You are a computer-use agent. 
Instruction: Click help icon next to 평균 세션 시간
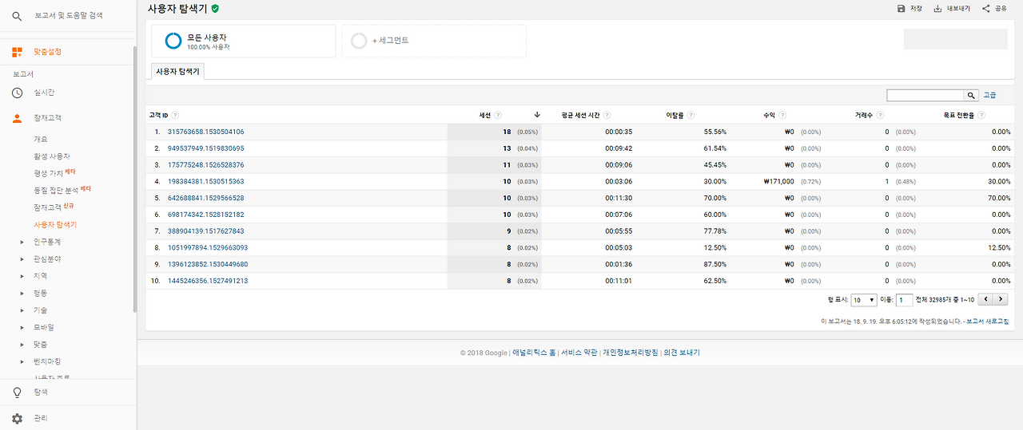pyautogui.click(x=607, y=116)
